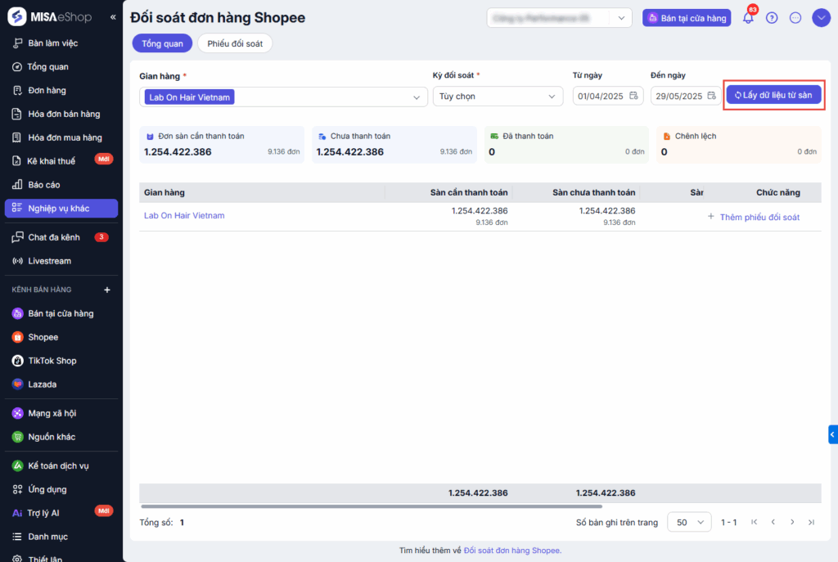The width and height of the screenshot is (838, 562).
Task: Expand the company selector dropdown
Action: pos(622,18)
